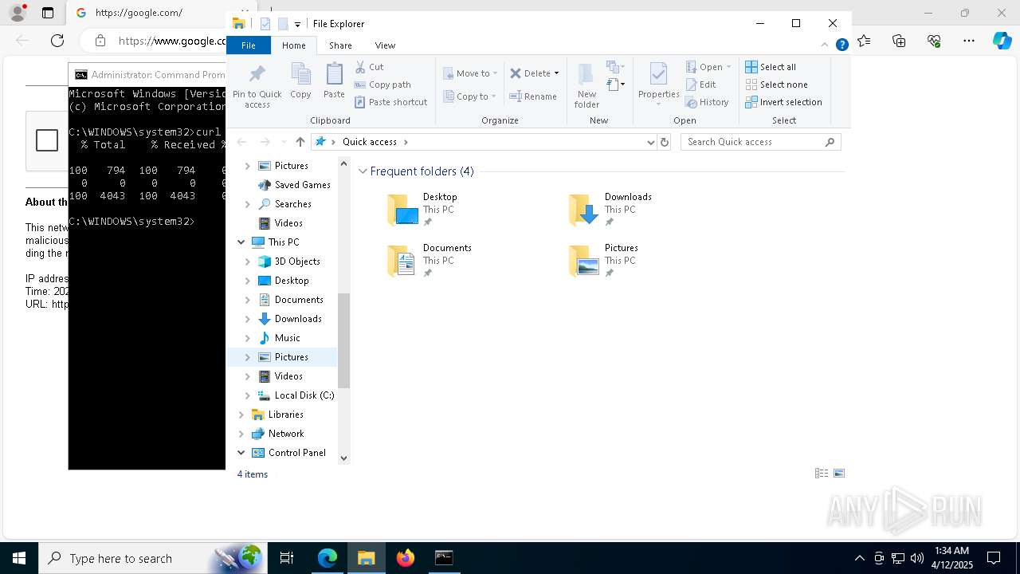The height and width of the screenshot is (574, 1020).
Task: Expand the Libraries tree node
Action: 241,415
